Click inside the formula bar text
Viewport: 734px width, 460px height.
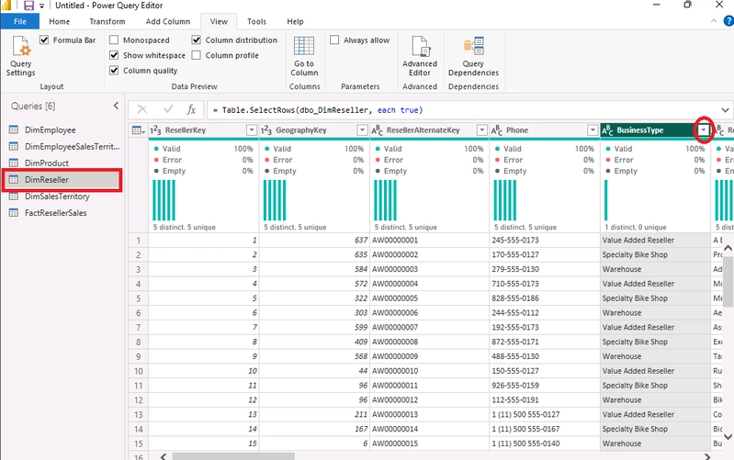tap(318, 110)
